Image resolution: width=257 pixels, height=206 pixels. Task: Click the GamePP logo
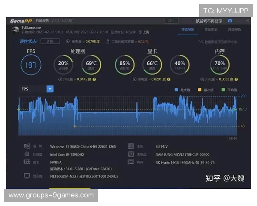[x=21, y=21]
